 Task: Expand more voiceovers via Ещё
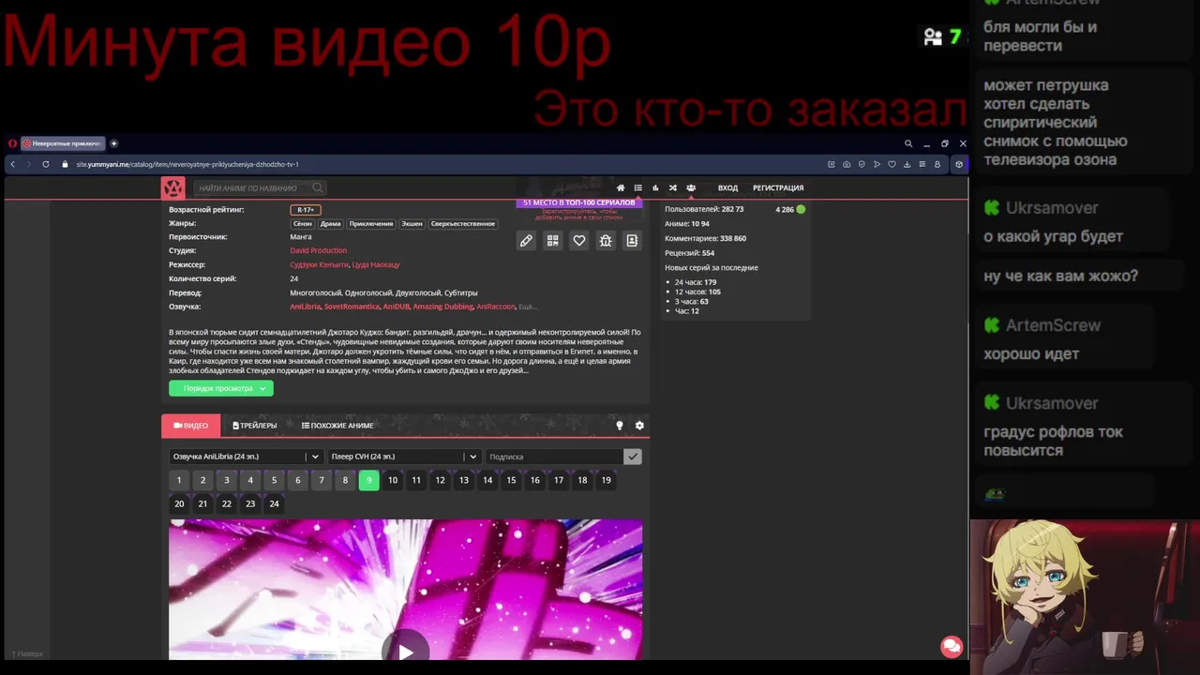click(527, 307)
